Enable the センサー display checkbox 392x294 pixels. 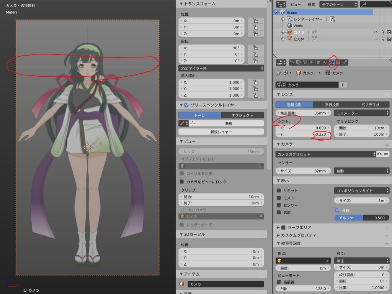tap(279, 205)
